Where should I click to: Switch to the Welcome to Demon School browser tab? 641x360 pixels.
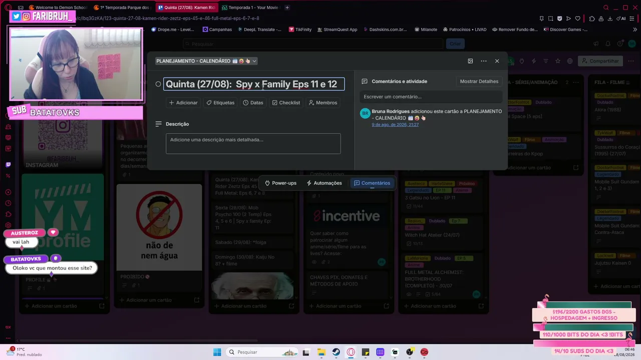58,7
